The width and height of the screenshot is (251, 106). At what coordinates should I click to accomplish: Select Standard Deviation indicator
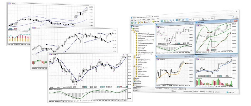pos(142,50)
